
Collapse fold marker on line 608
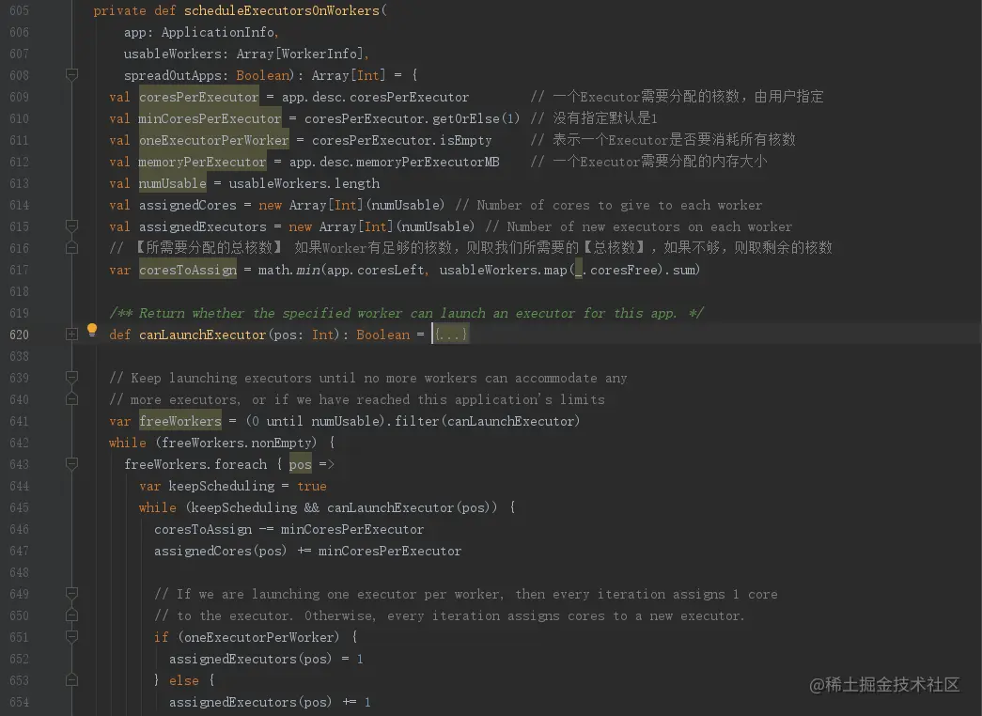click(72, 75)
